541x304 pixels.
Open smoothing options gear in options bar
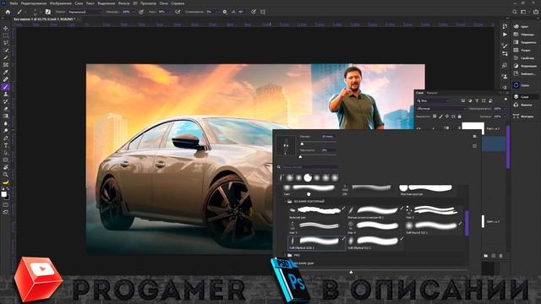tap(225, 12)
